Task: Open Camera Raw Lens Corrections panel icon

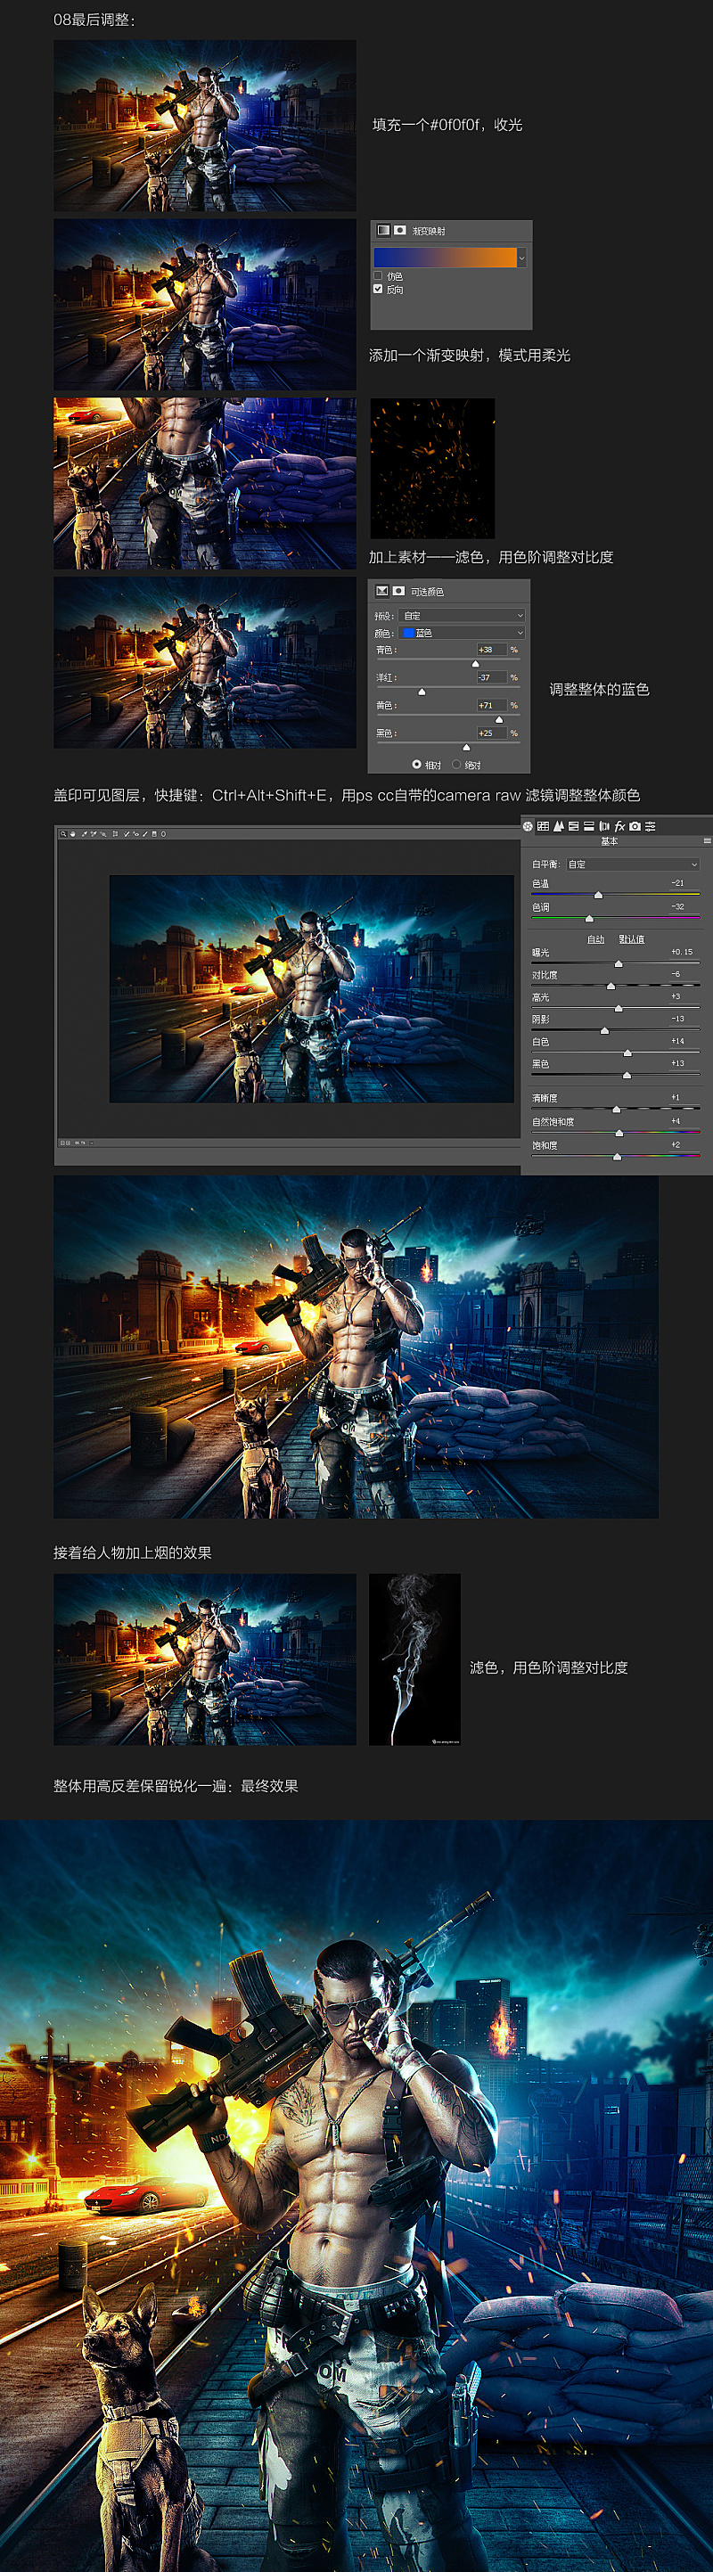Action: [604, 827]
